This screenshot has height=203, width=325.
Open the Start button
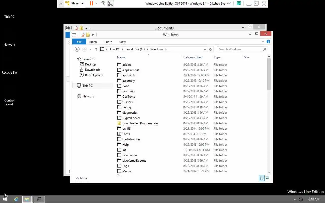[x=5, y=199]
